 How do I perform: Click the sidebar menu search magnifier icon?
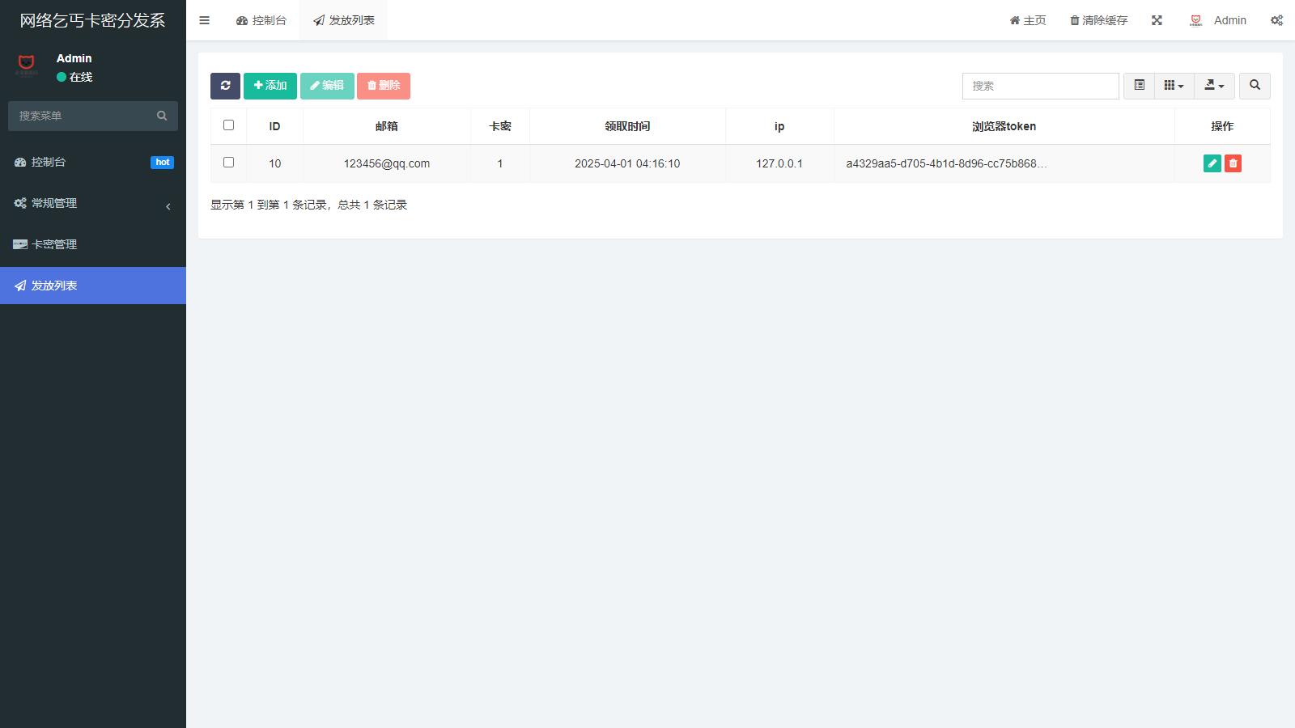click(162, 116)
